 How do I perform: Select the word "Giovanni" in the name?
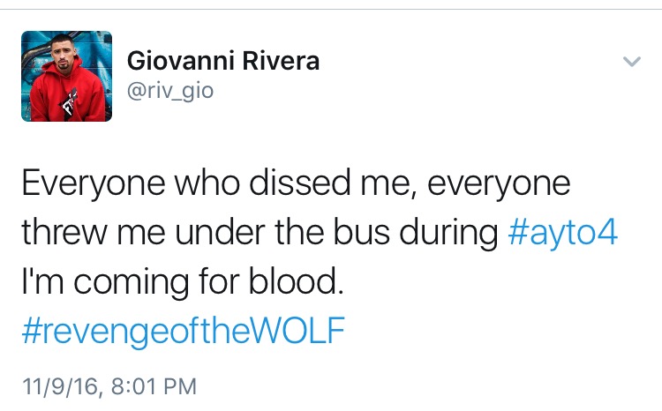181,61
